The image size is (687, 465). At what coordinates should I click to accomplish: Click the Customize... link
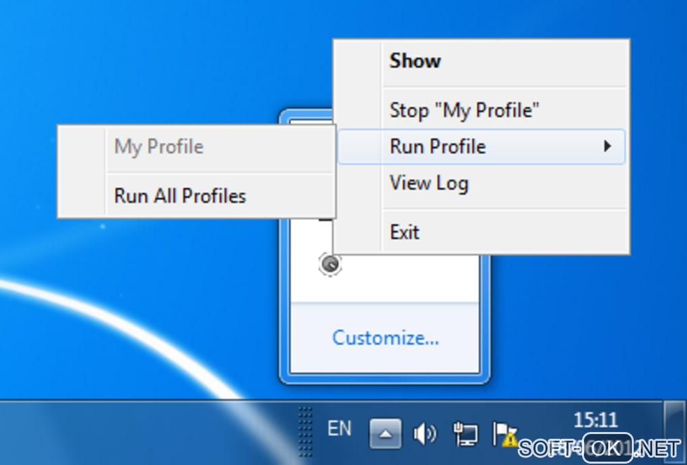point(385,338)
